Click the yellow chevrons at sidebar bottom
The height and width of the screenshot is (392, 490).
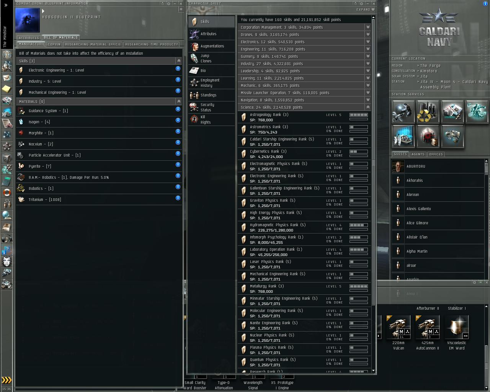pyautogui.click(x=7, y=380)
